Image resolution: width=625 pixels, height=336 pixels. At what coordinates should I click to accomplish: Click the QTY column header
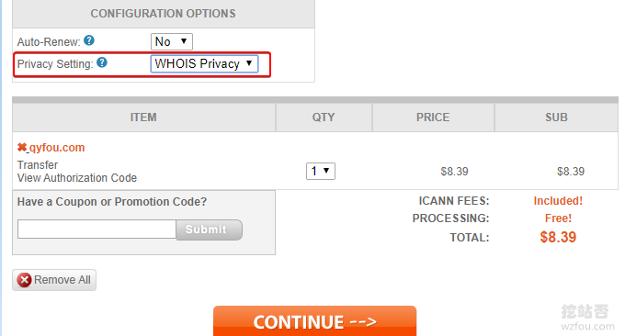324,118
